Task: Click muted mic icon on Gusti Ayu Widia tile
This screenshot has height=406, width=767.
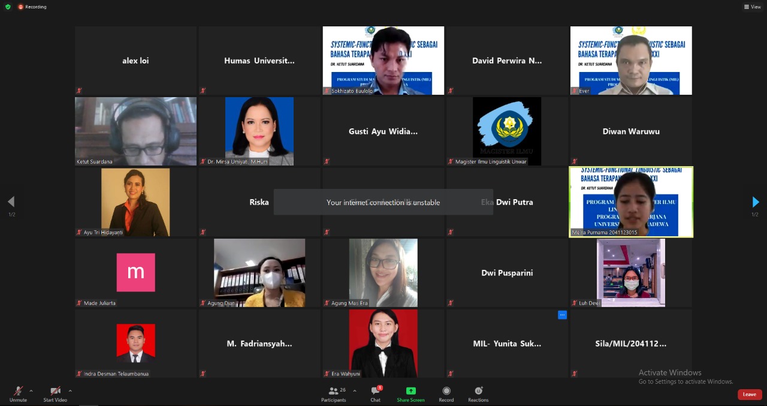Action: (x=327, y=161)
